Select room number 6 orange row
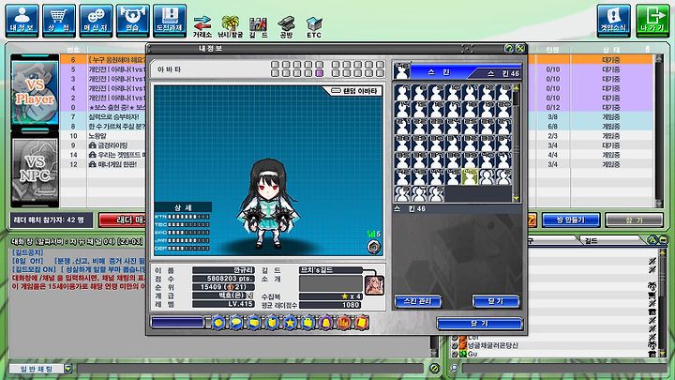The image size is (675, 380). point(103,59)
